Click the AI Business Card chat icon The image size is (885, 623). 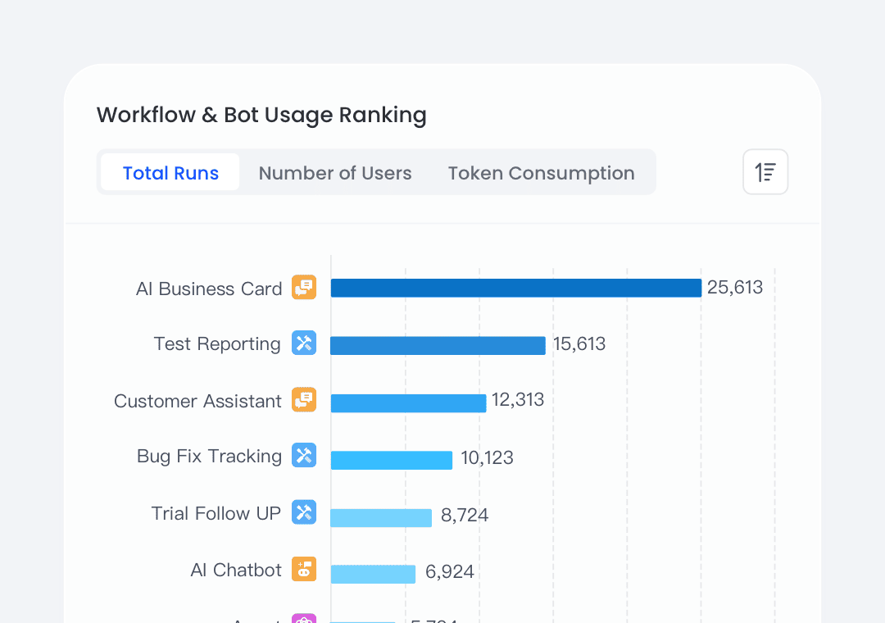304,288
